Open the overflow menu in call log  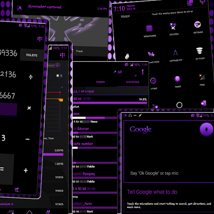pos(143,72)
